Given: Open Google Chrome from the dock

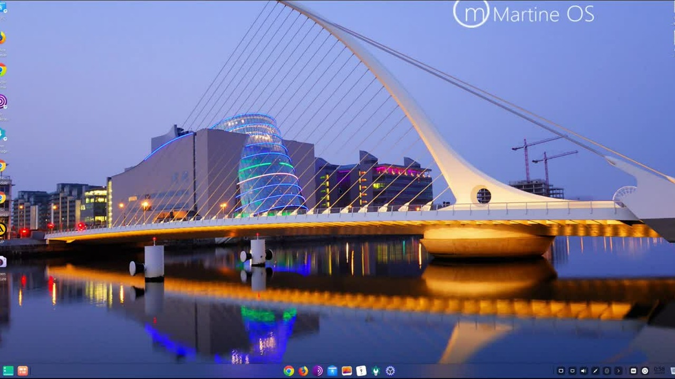Looking at the screenshot, I should [288, 371].
